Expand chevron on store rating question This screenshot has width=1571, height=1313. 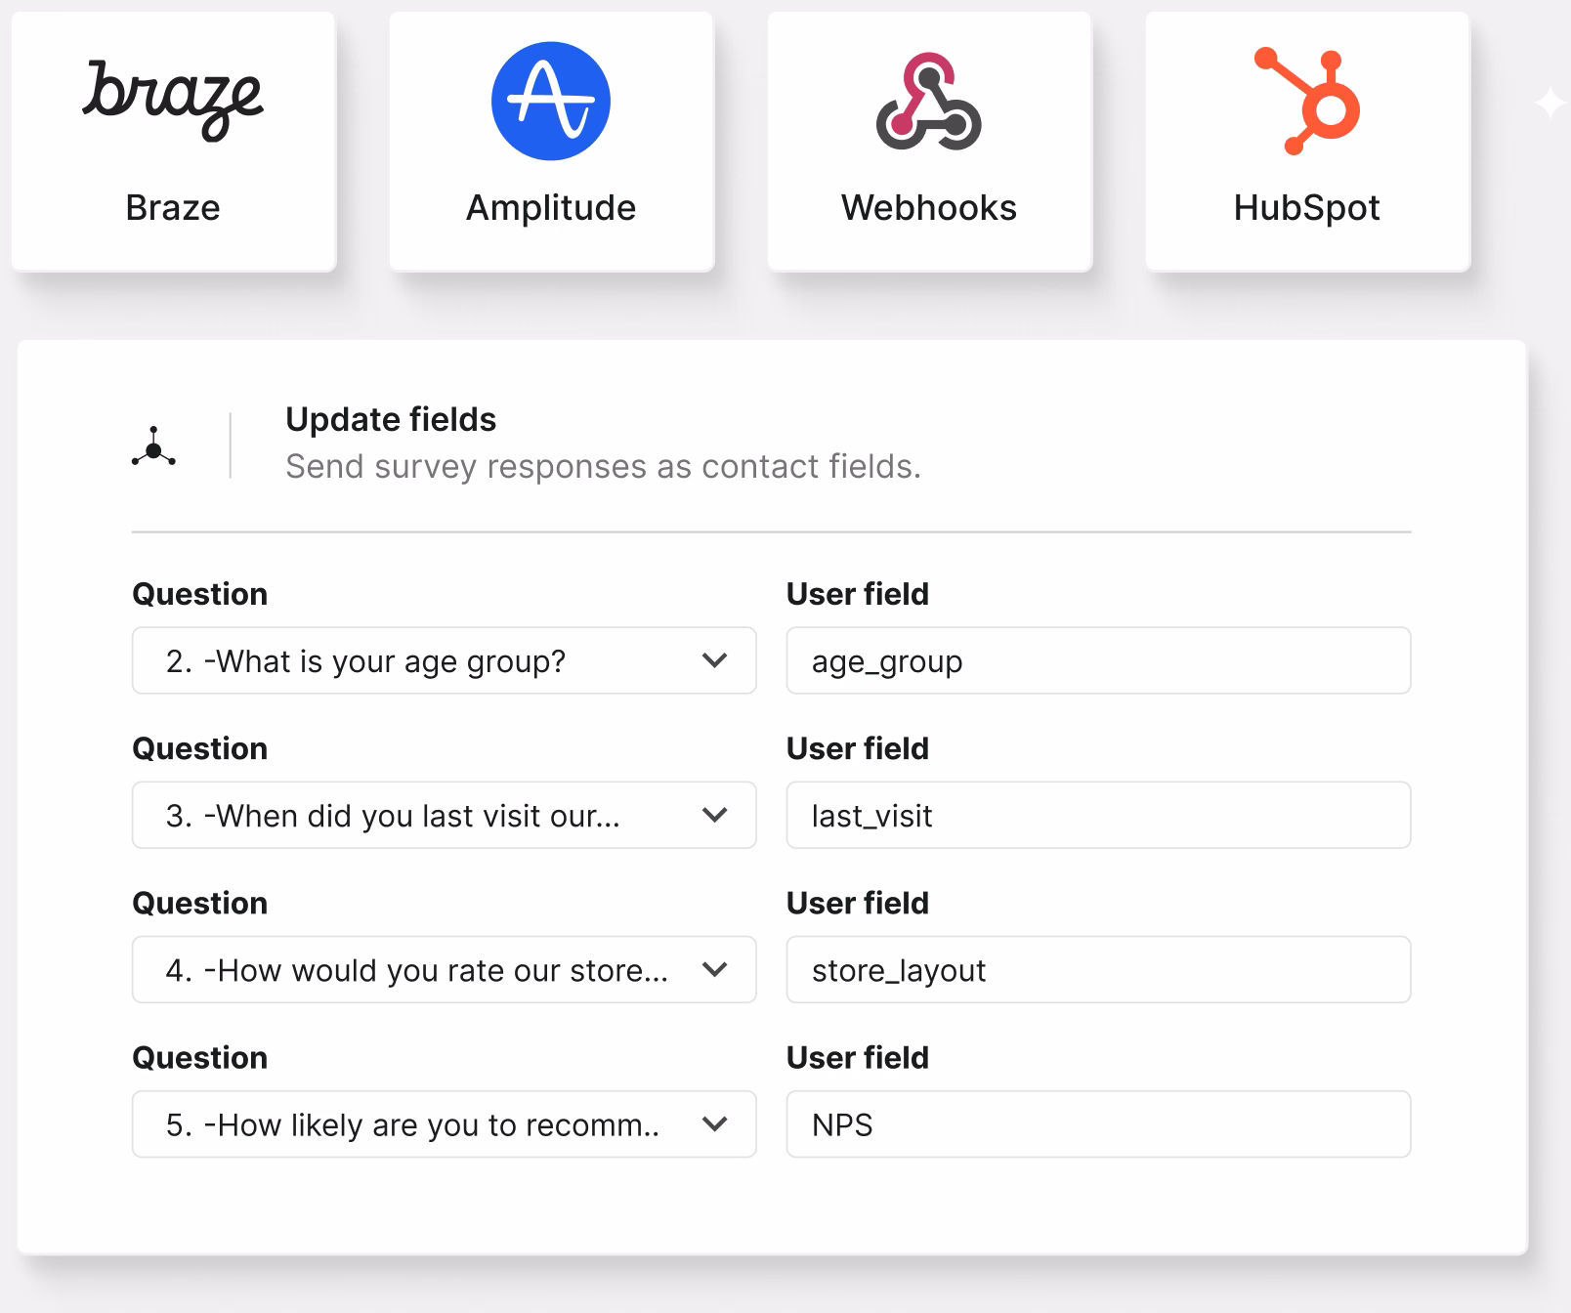(715, 970)
